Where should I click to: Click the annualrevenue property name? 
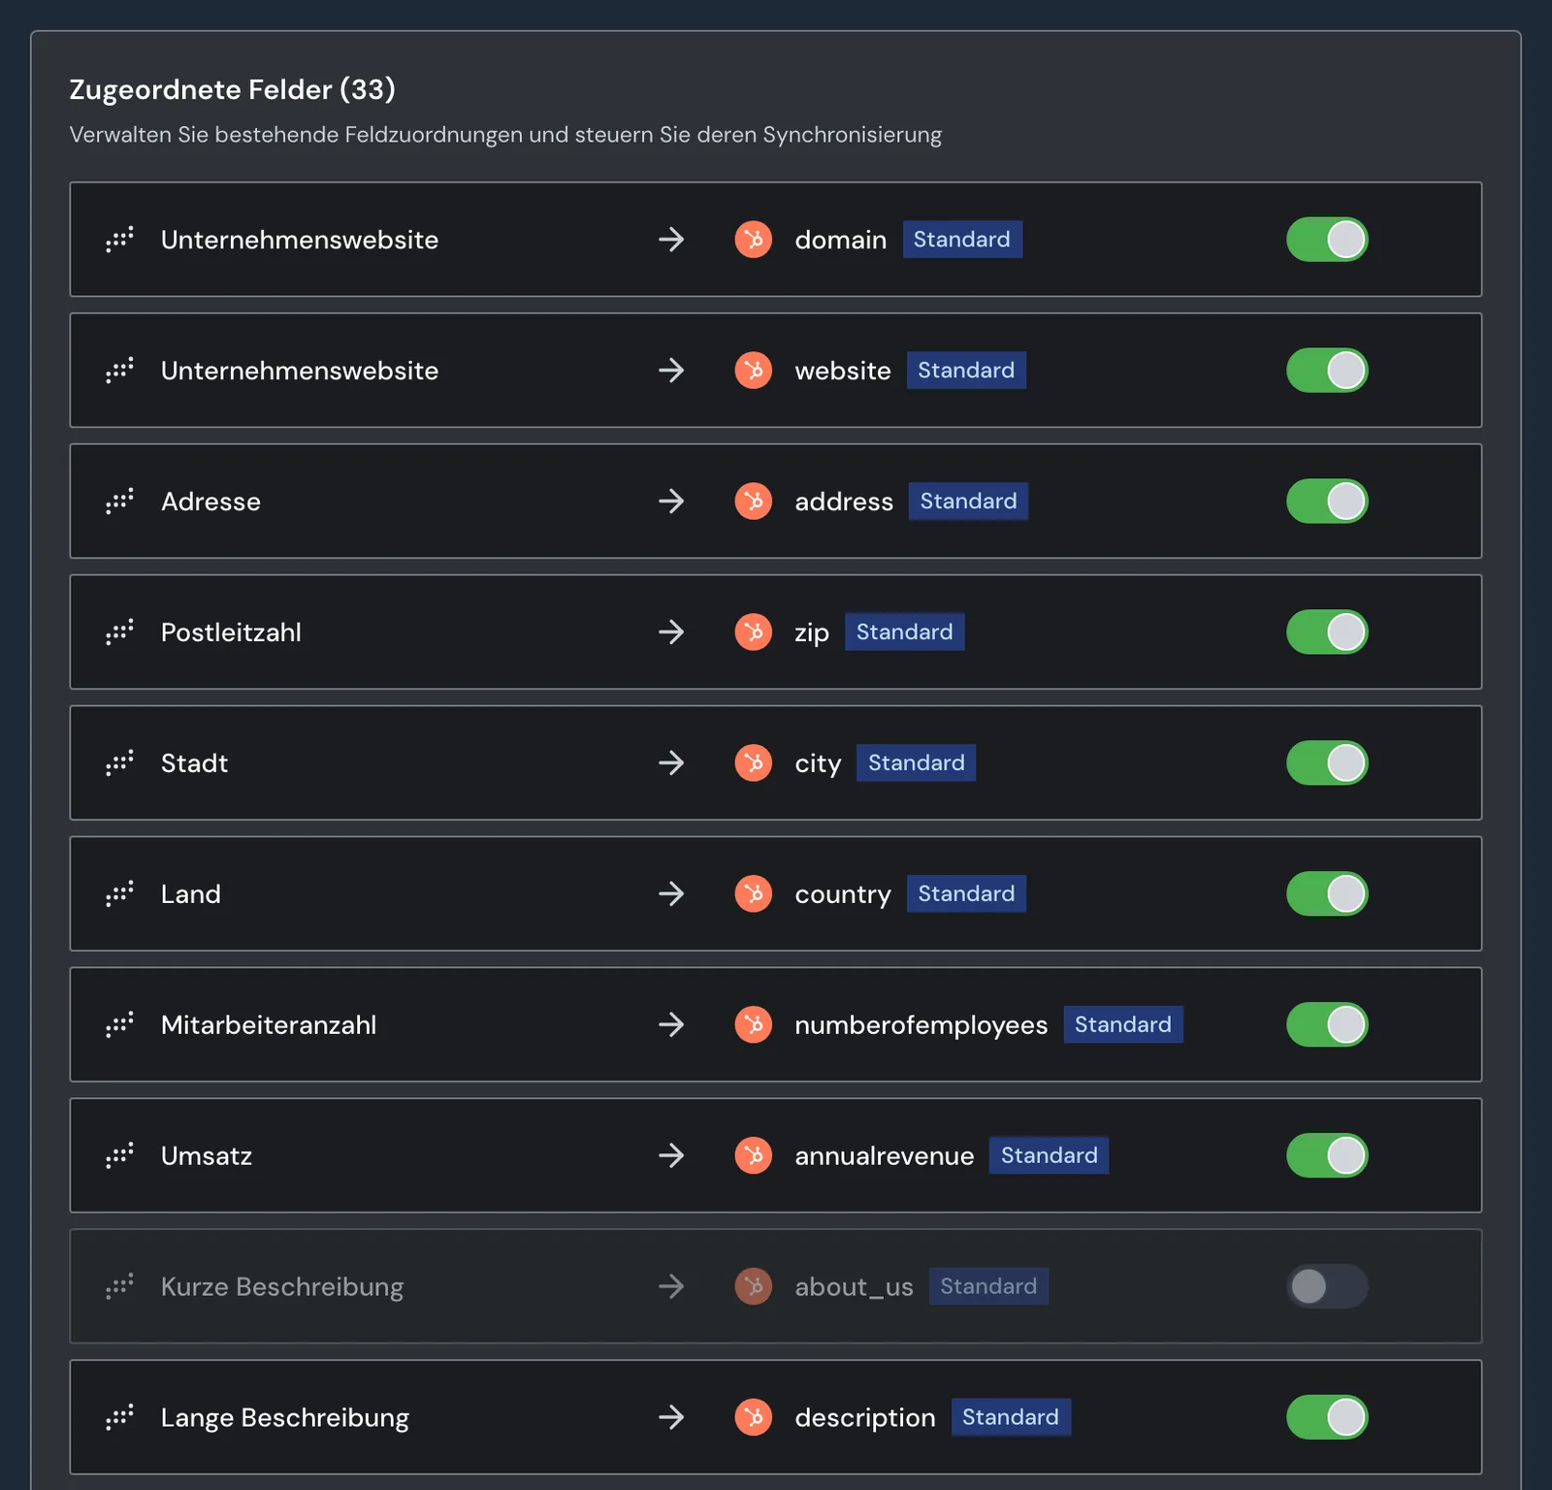click(x=885, y=1156)
